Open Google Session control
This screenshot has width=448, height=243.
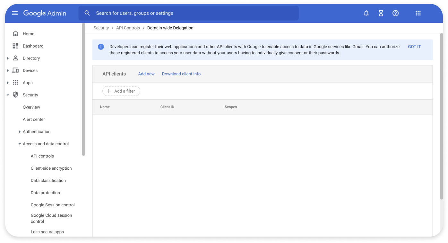pyautogui.click(x=53, y=205)
